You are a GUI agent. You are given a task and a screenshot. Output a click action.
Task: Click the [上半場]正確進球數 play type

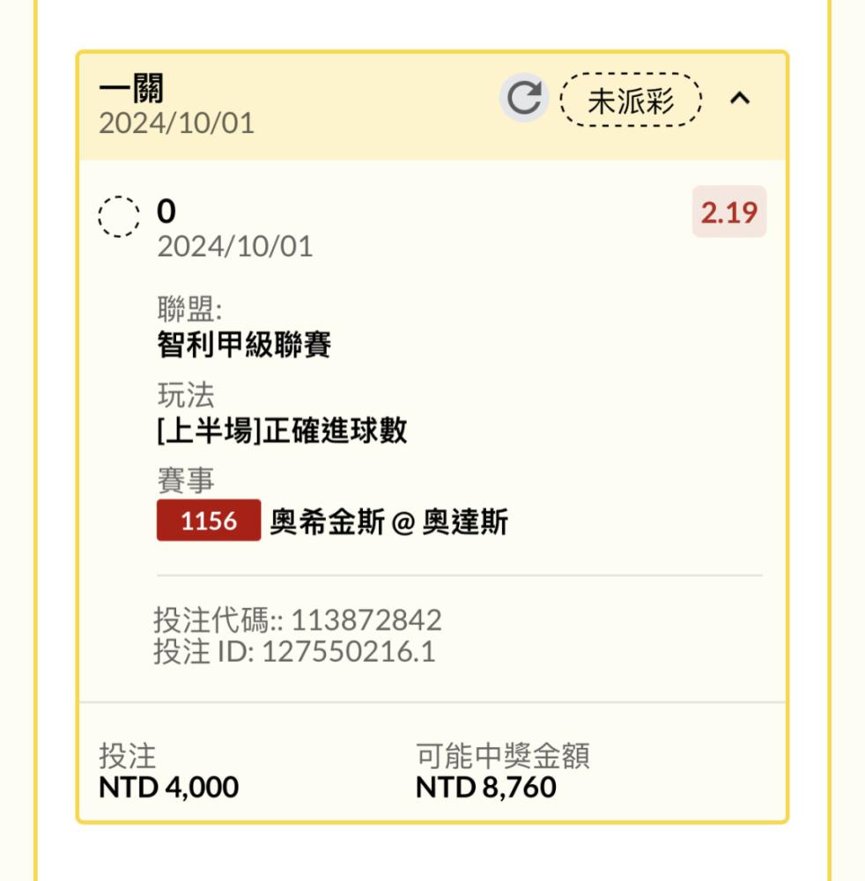tap(282, 431)
